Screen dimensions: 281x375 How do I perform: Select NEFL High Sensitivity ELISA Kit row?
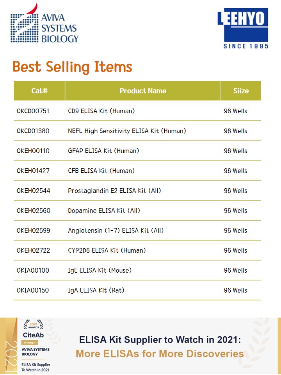point(127,131)
